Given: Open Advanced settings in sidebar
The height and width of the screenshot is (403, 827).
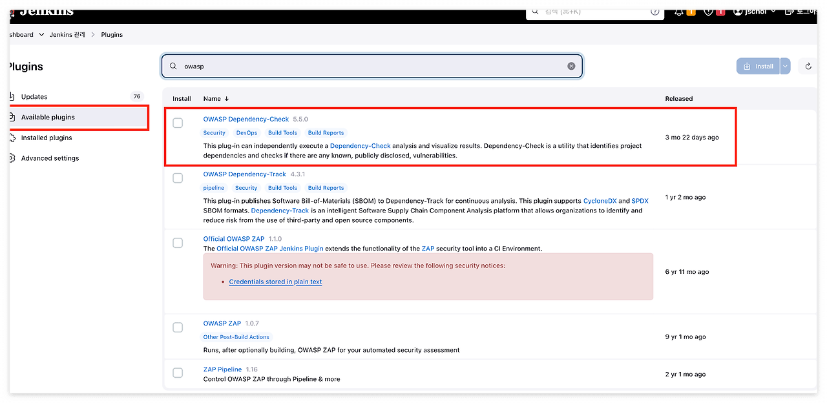Looking at the screenshot, I should click(x=78, y=158).
